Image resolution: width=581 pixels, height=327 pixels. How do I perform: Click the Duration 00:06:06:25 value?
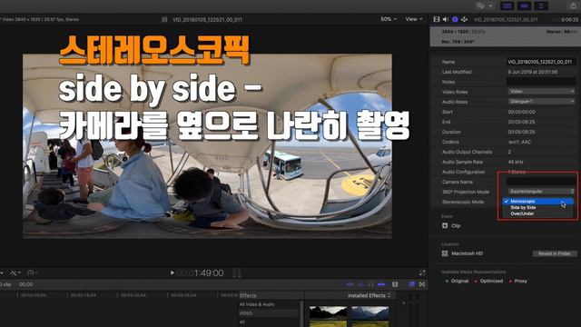[x=521, y=132]
